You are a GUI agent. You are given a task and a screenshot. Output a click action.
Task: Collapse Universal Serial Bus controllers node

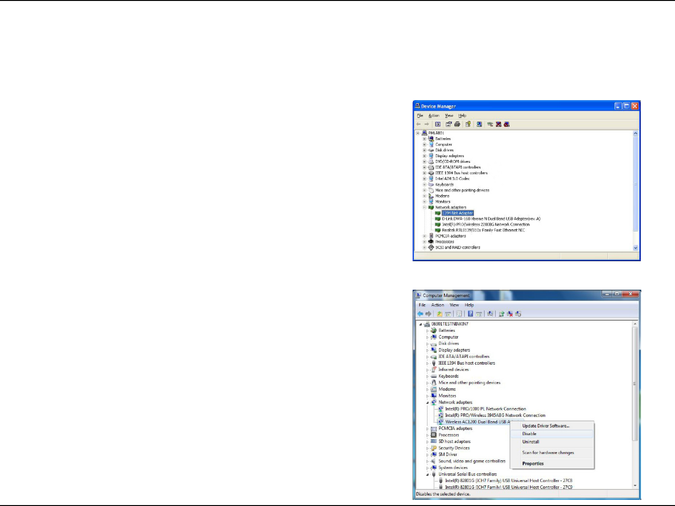pos(427,474)
